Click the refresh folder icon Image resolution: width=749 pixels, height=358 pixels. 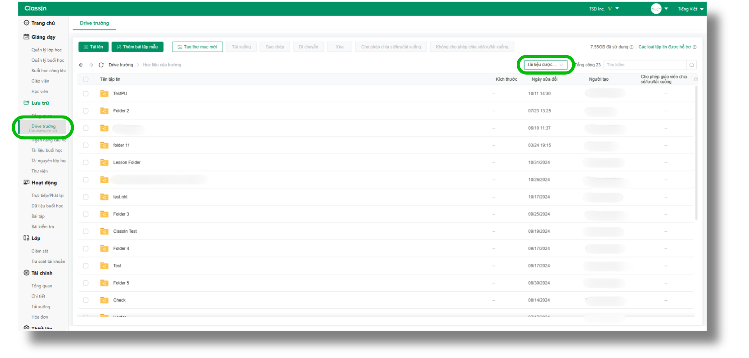pyautogui.click(x=101, y=65)
